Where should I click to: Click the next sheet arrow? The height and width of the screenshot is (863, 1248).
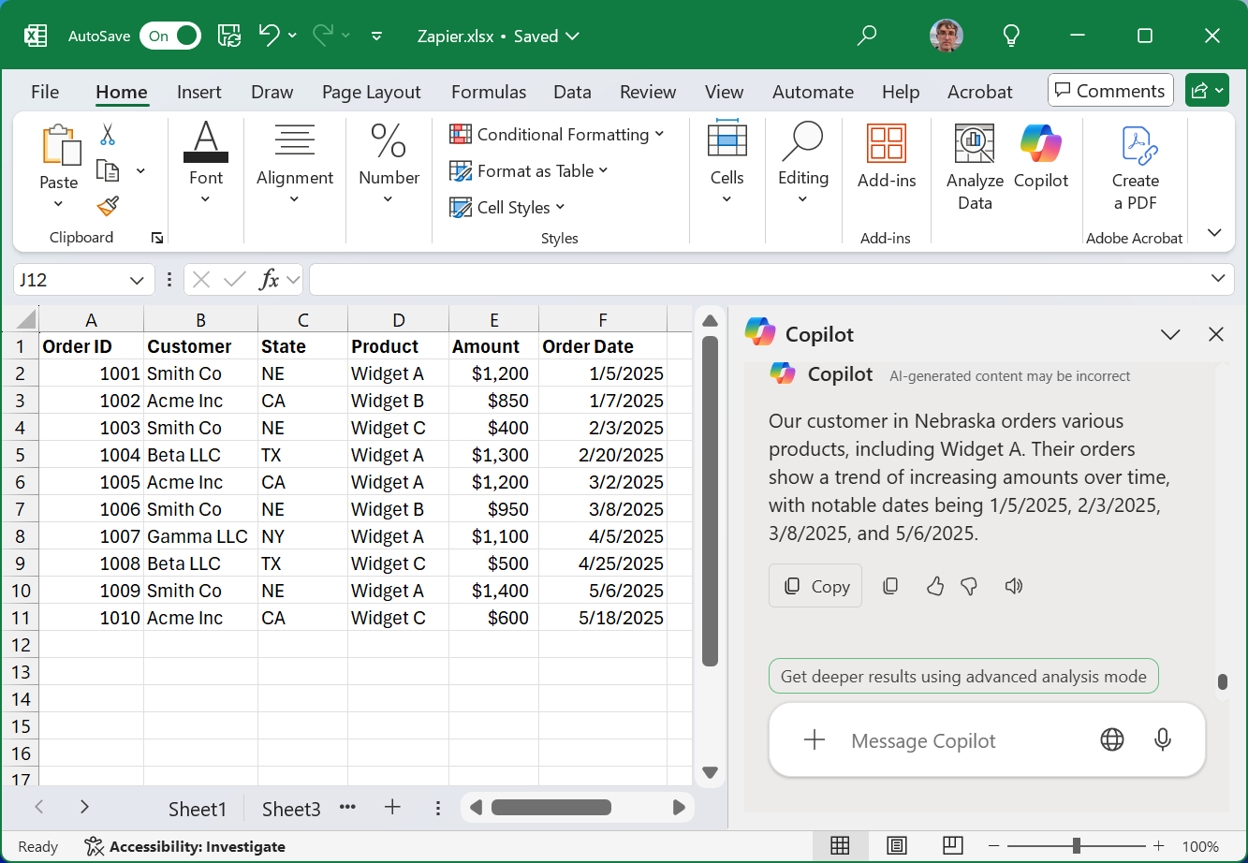tap(84, 807)
